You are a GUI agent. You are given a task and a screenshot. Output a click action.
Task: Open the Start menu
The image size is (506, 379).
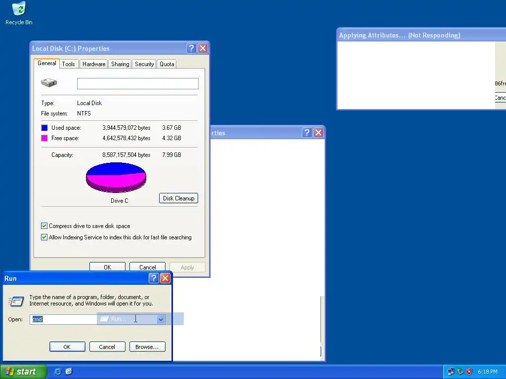23,372
